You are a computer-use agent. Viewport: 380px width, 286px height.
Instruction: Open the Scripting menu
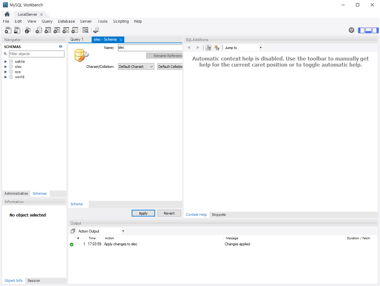point(121,21)
